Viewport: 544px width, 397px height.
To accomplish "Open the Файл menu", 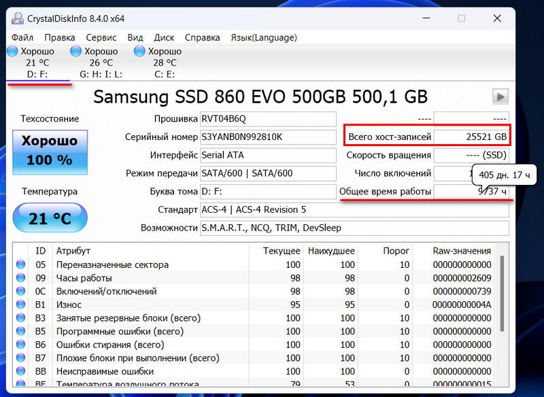I will [x=22, y=37].
